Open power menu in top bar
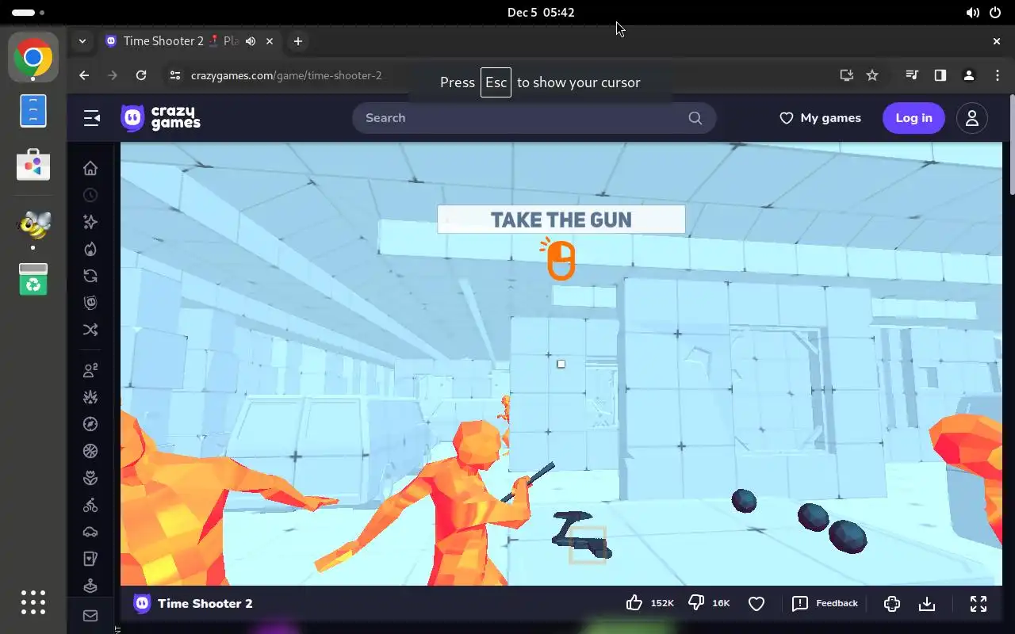1015x634 pixels. (x=994, y=13)
